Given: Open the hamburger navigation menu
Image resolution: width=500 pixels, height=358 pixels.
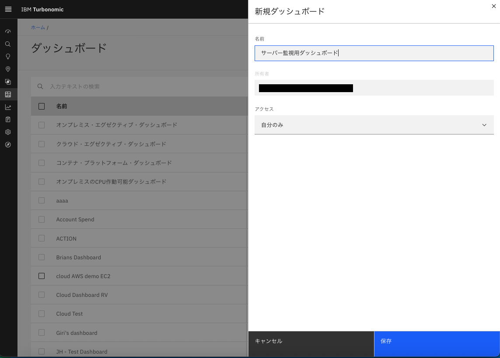Looking at the screenshot, I should click(x=8, y=9).
